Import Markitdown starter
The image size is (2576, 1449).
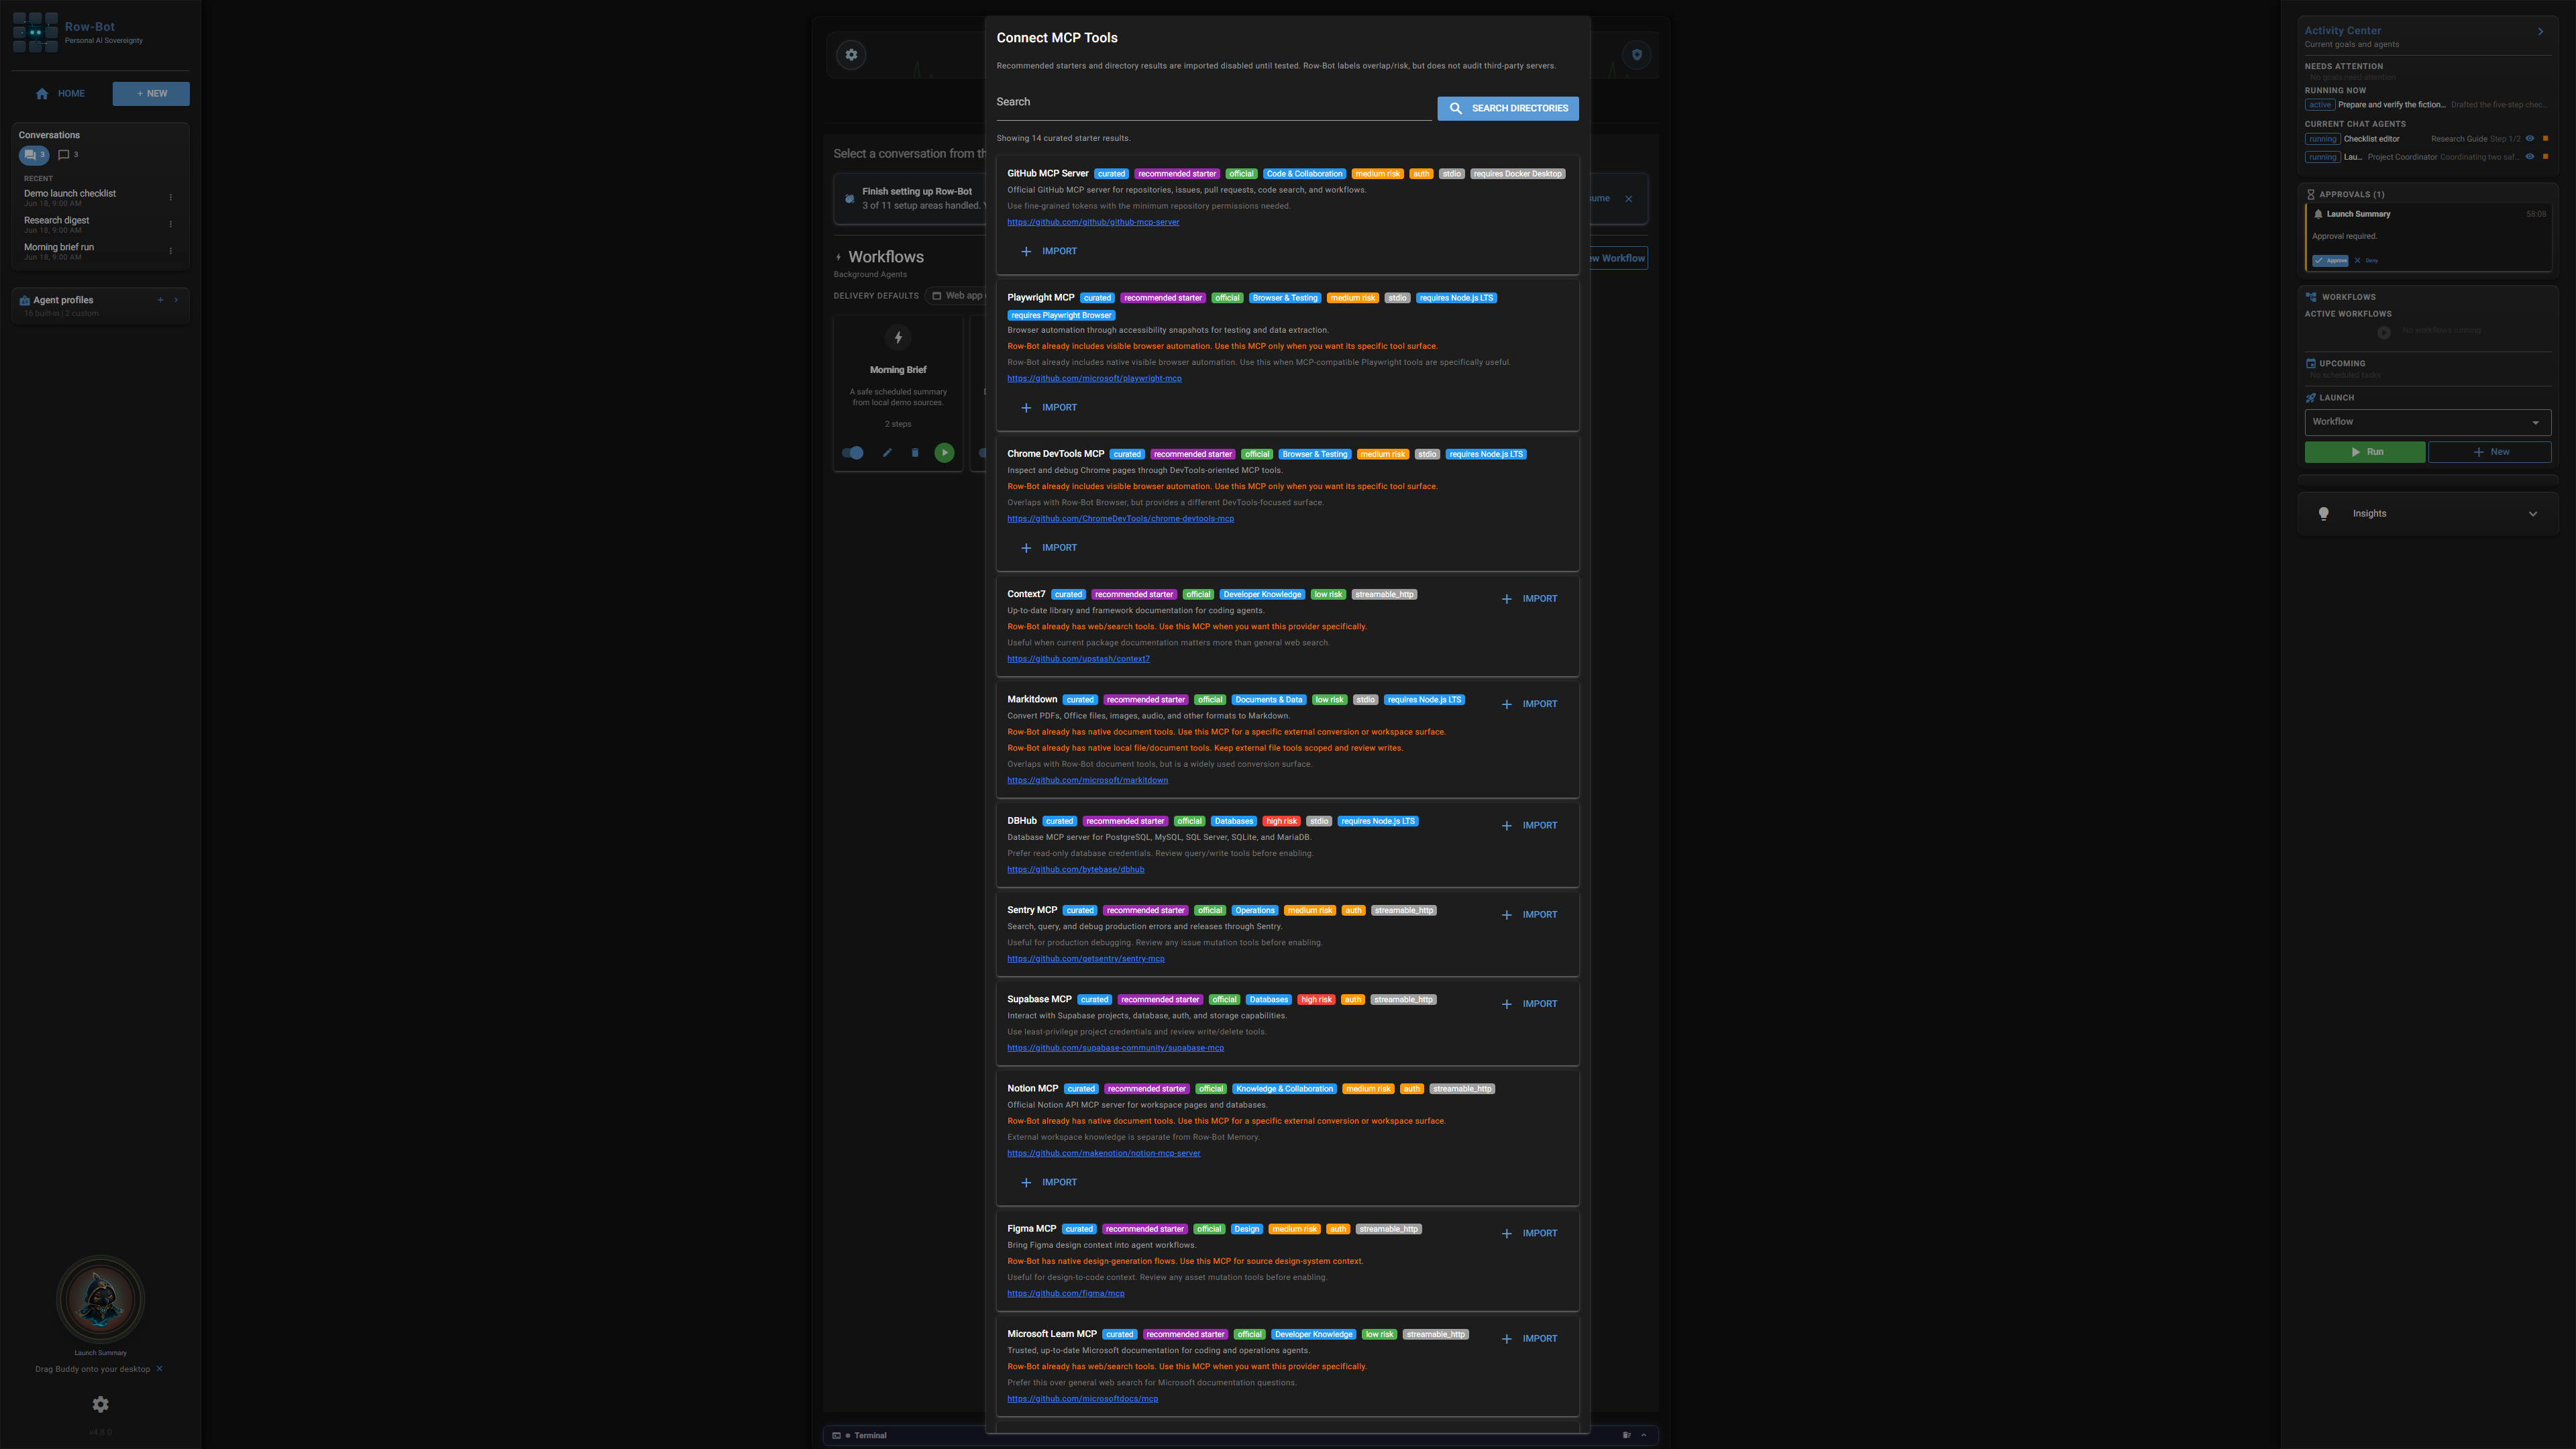(1529, 704)
